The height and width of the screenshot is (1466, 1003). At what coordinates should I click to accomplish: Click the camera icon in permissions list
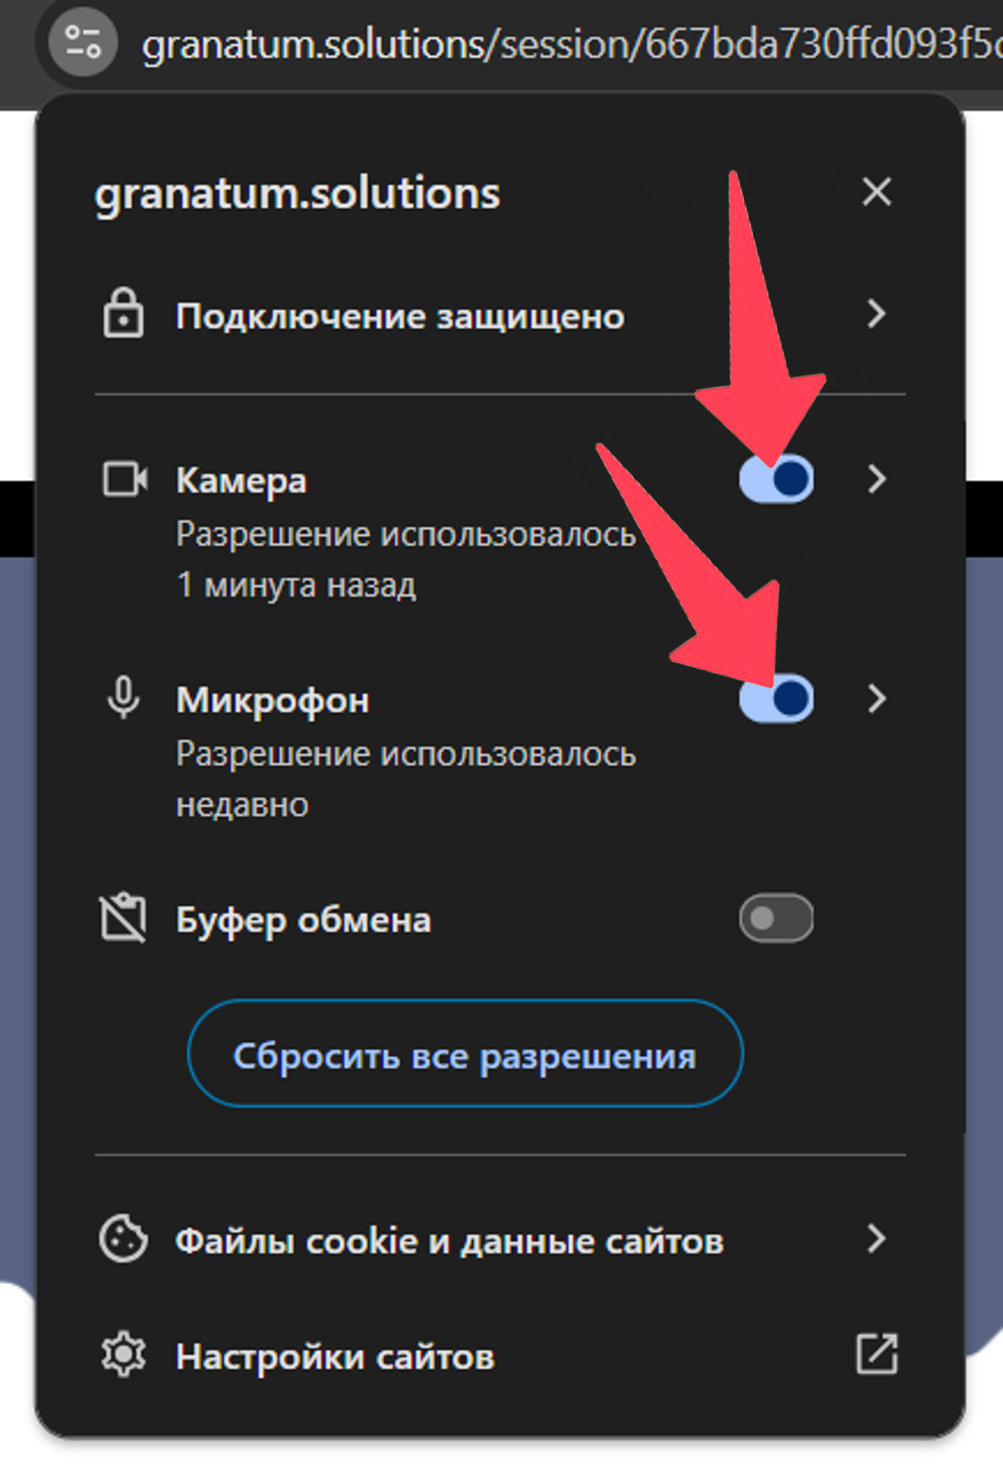tap(124, 479)
